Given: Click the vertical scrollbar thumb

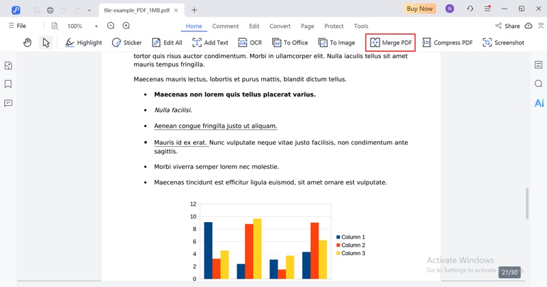Looking at the screenshot, I should [526, 204].
